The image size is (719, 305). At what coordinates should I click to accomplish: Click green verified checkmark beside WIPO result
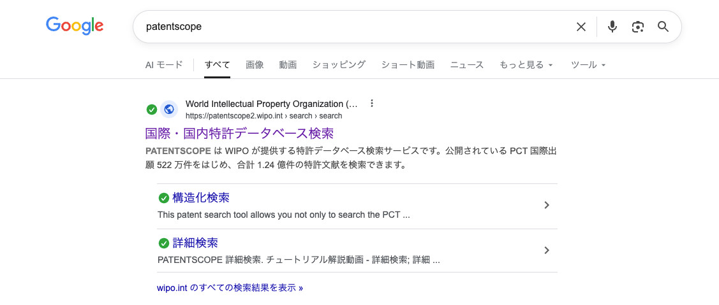click(151, 110)
